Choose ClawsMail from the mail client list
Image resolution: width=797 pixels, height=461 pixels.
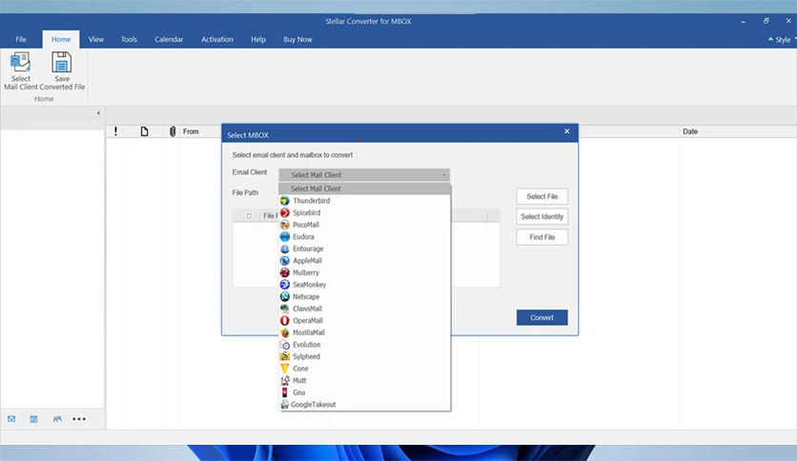(364, 309)
